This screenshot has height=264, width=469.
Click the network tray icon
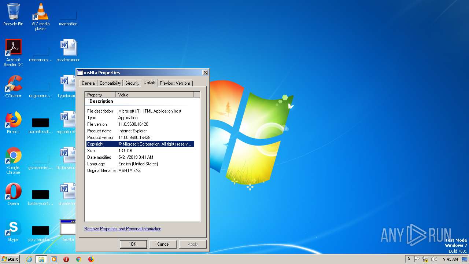point(425,259)
